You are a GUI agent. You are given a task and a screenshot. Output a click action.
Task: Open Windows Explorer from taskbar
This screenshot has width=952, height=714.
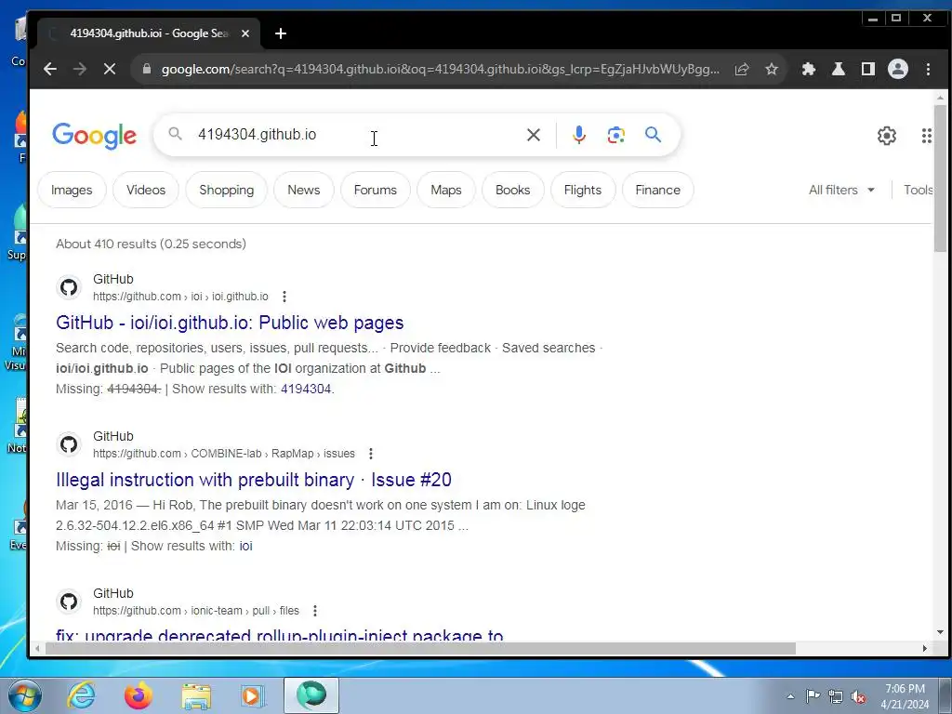[196, 695]
